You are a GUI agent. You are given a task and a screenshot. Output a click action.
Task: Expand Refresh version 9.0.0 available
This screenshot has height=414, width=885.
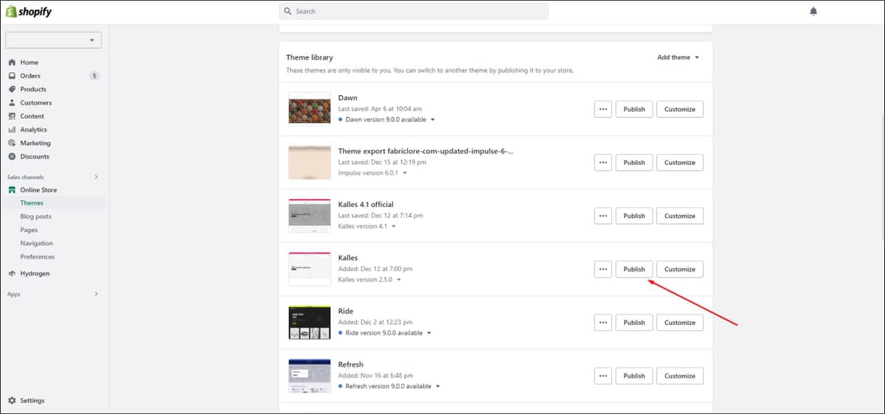pos(389,386)
